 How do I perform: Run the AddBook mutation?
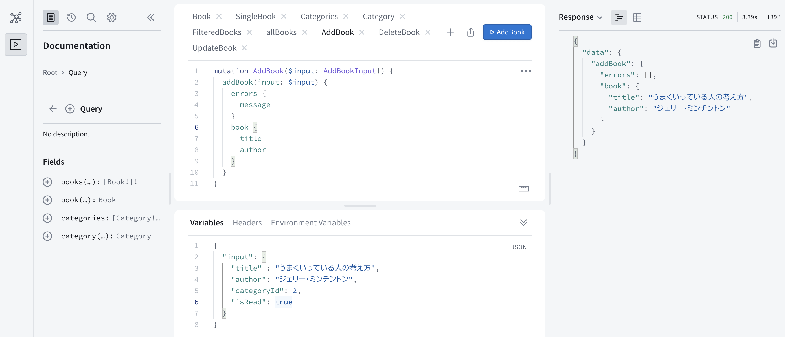click(x=507, y=32)
